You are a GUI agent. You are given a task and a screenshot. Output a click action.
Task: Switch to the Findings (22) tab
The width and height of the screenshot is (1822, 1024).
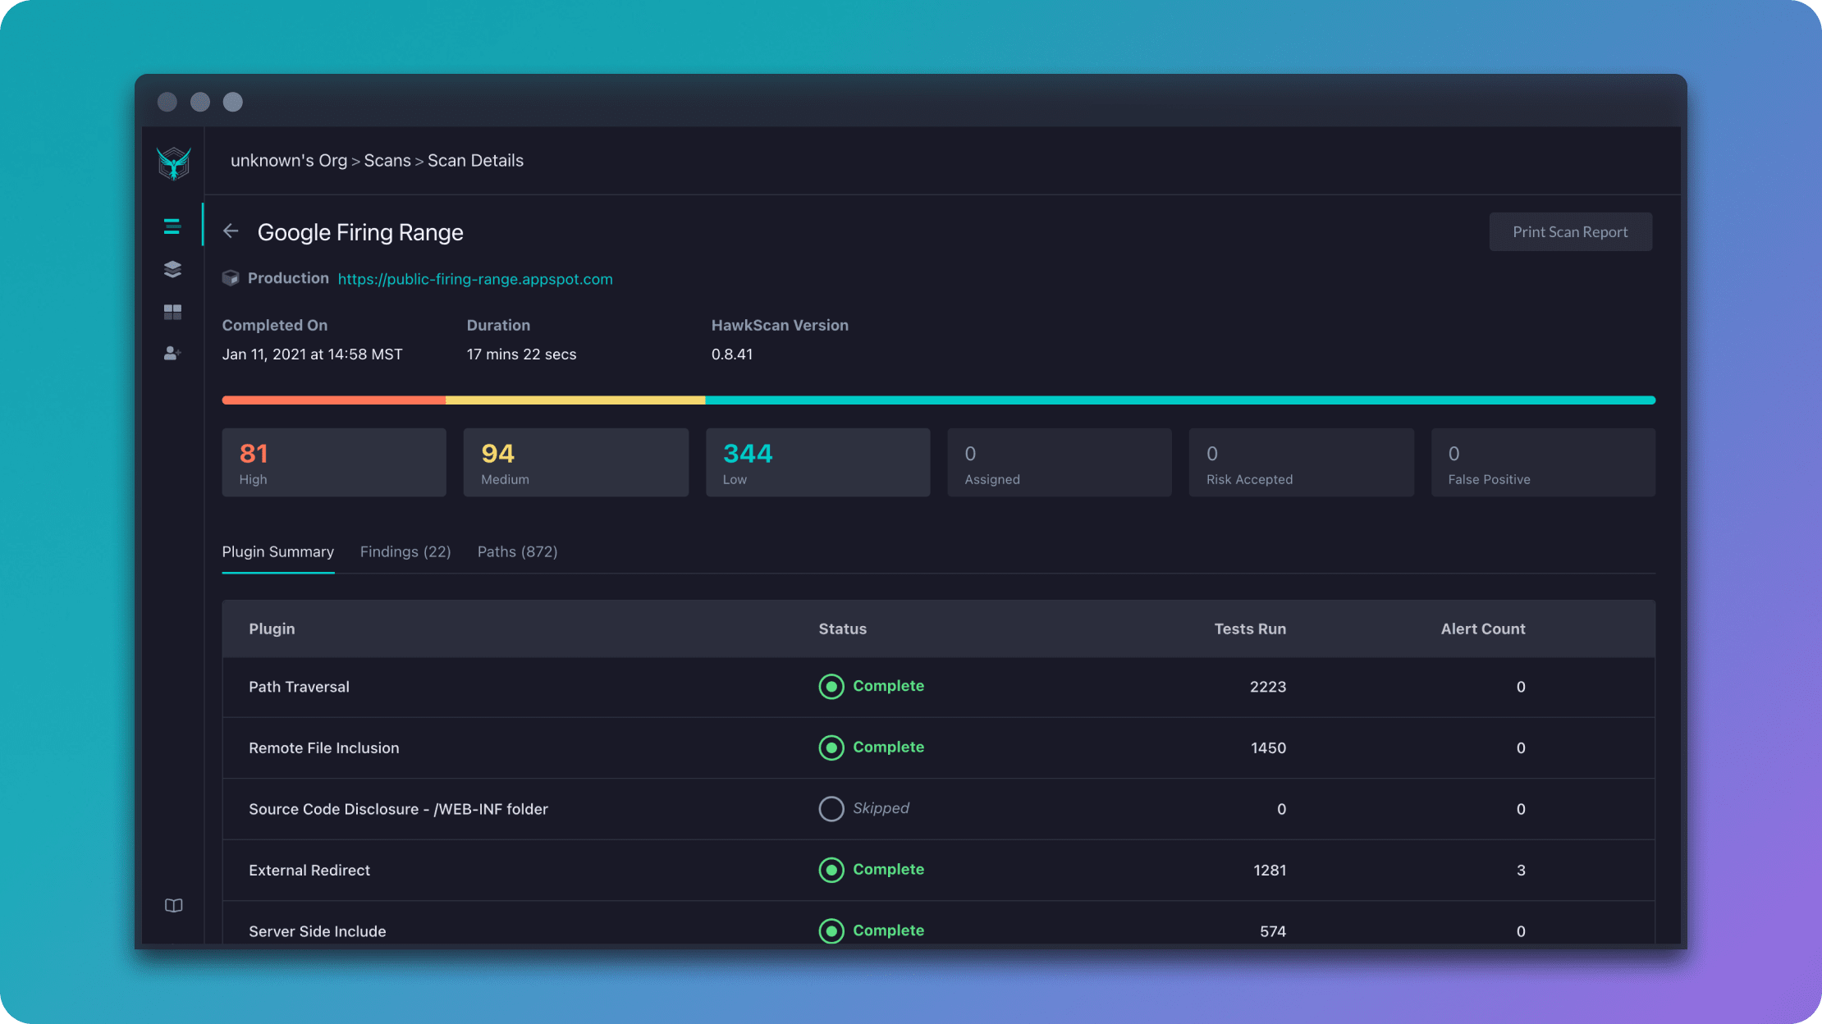coord(405,550)
